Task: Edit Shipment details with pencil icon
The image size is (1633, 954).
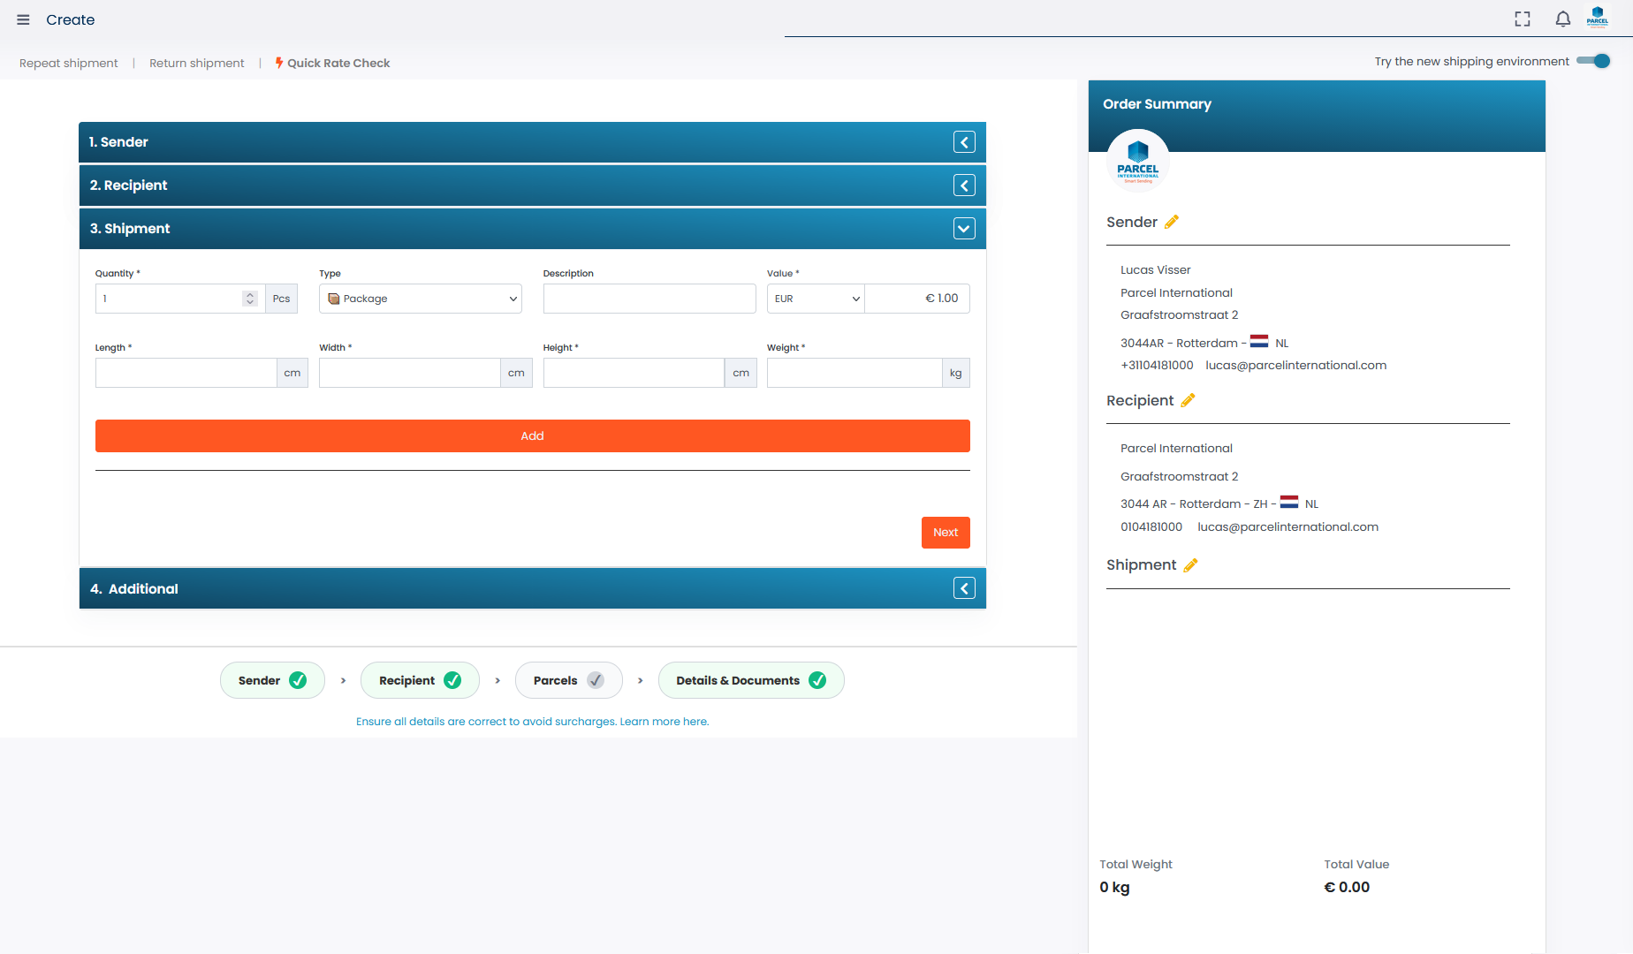Action: pyautogui.click(x=1190, y=565)
